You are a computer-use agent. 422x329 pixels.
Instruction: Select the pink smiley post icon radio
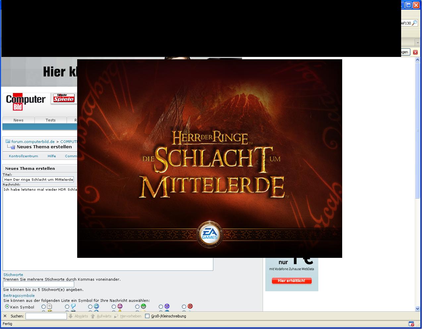coord(114,307)
